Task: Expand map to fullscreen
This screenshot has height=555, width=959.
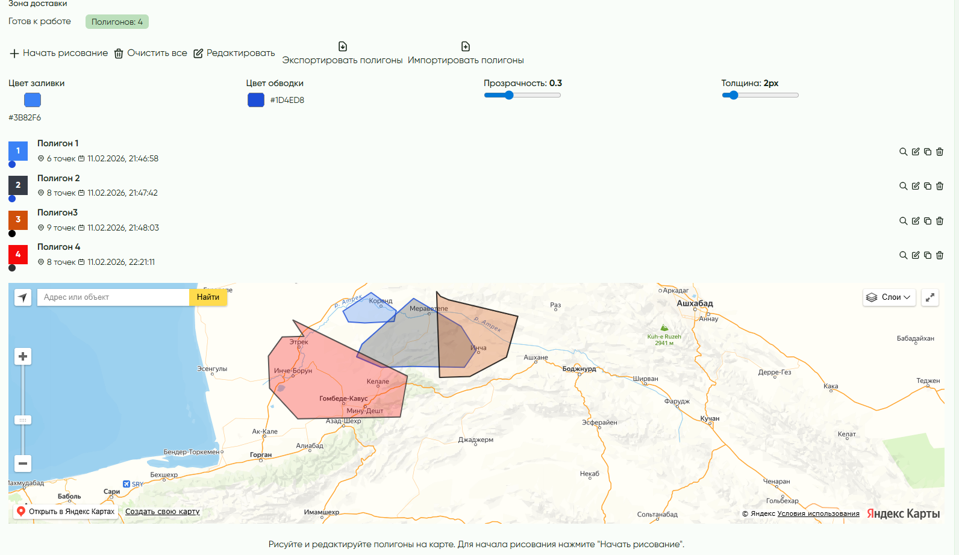Action: (x=930, y=297)
